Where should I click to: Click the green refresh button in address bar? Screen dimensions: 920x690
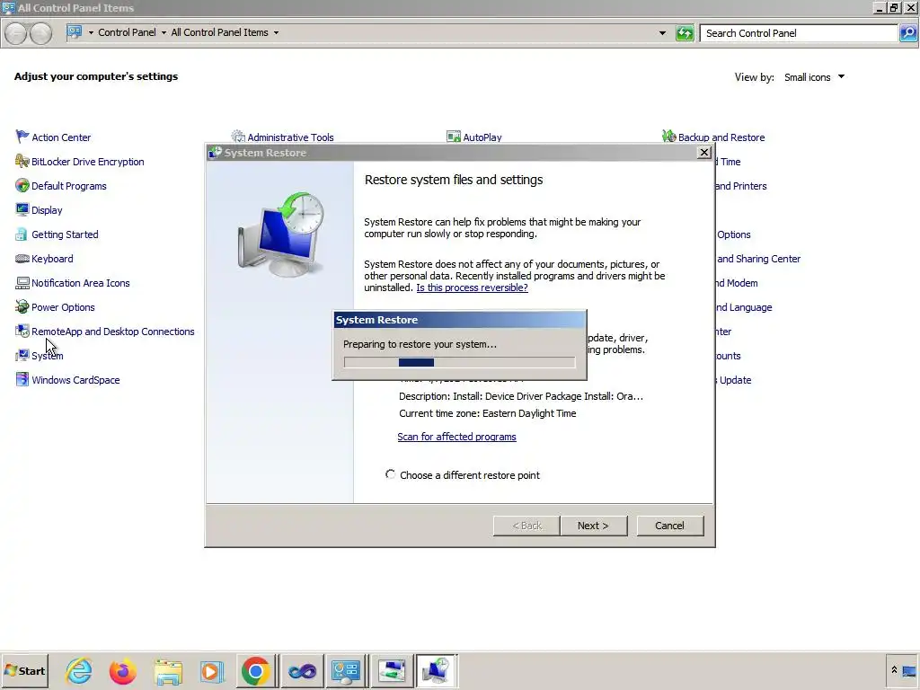[685, 33]
